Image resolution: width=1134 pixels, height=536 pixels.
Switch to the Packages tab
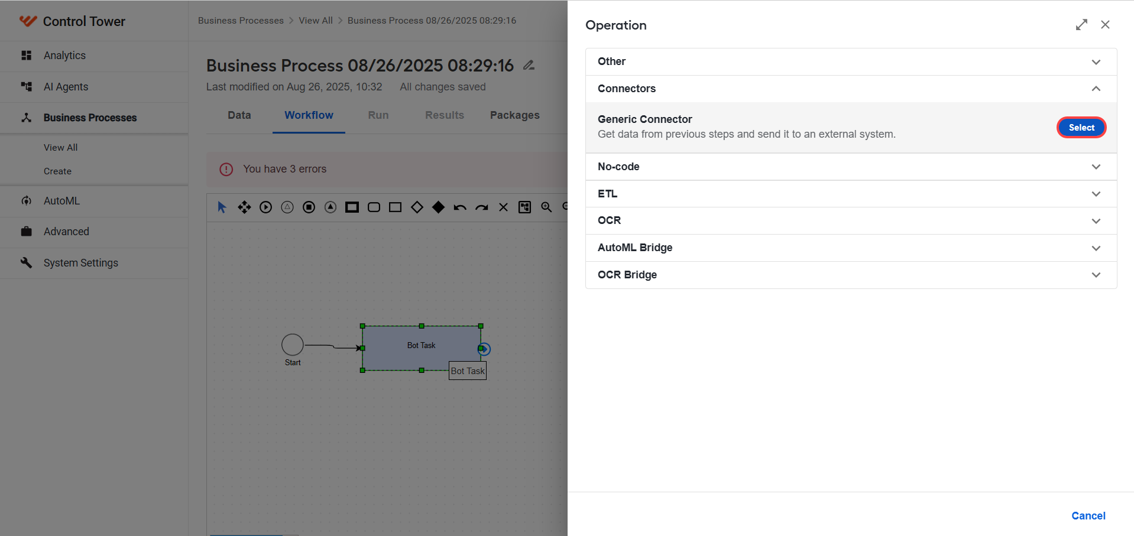515,115
